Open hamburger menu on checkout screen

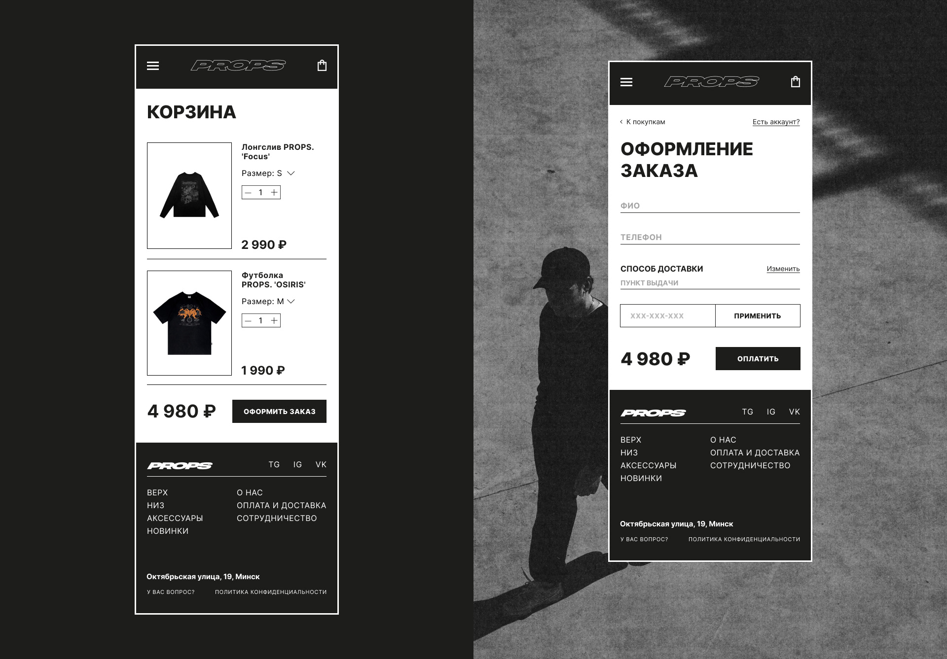click(626, 82)
